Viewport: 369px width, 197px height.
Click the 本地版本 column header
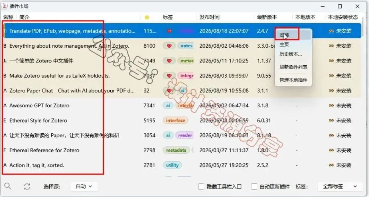point(305,17)
